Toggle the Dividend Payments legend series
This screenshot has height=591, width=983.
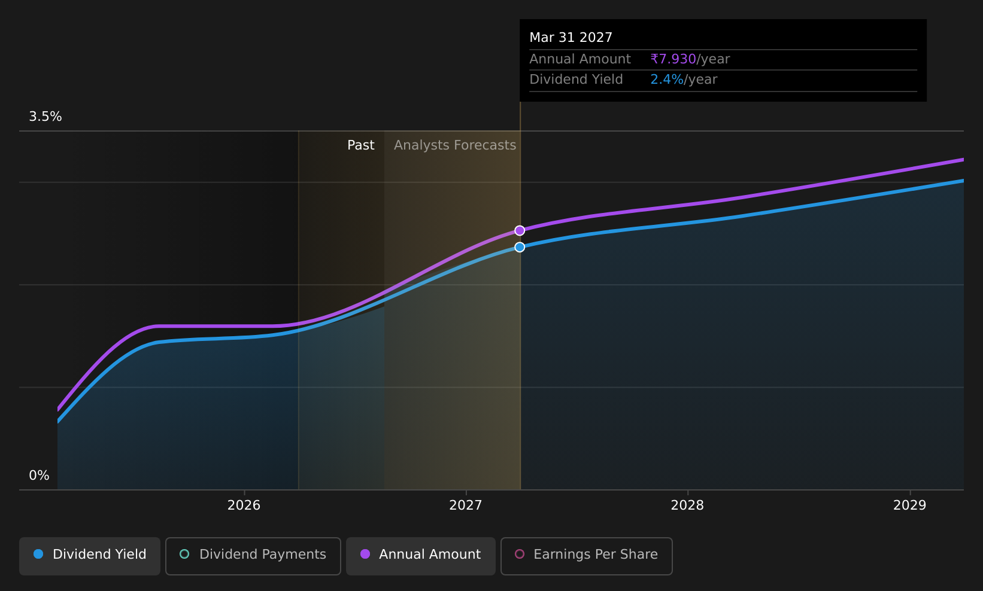coord(253,556)
